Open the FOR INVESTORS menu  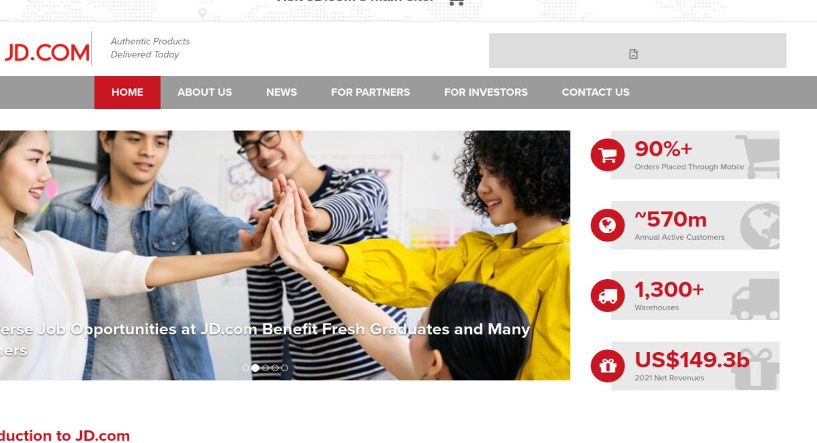pyautogui.click(x=486, y=92)
